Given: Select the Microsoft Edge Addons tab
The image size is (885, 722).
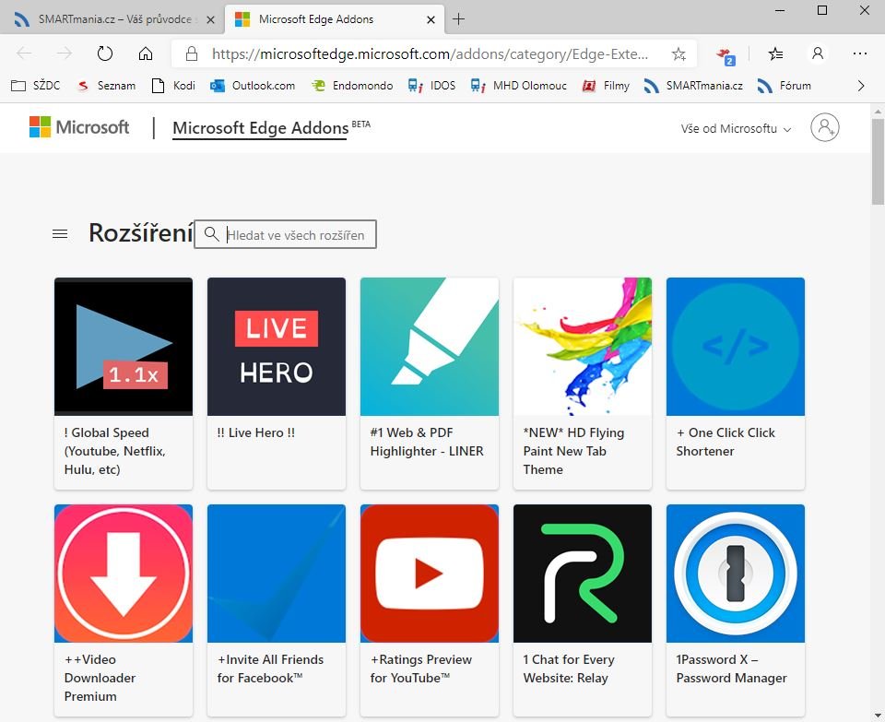Looking at the screenshot, I should coord(334,19).
